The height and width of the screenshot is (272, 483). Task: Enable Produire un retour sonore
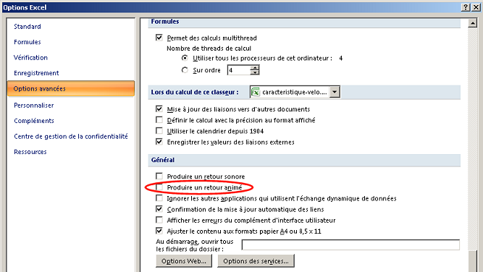(x=159, y=176)
